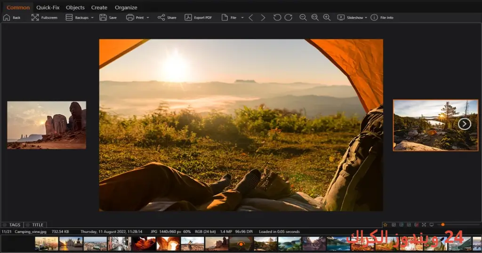Expand the Slideshow dropdown arrow
The width and height of the screenshot is (482, 253).
pos(366,17)
